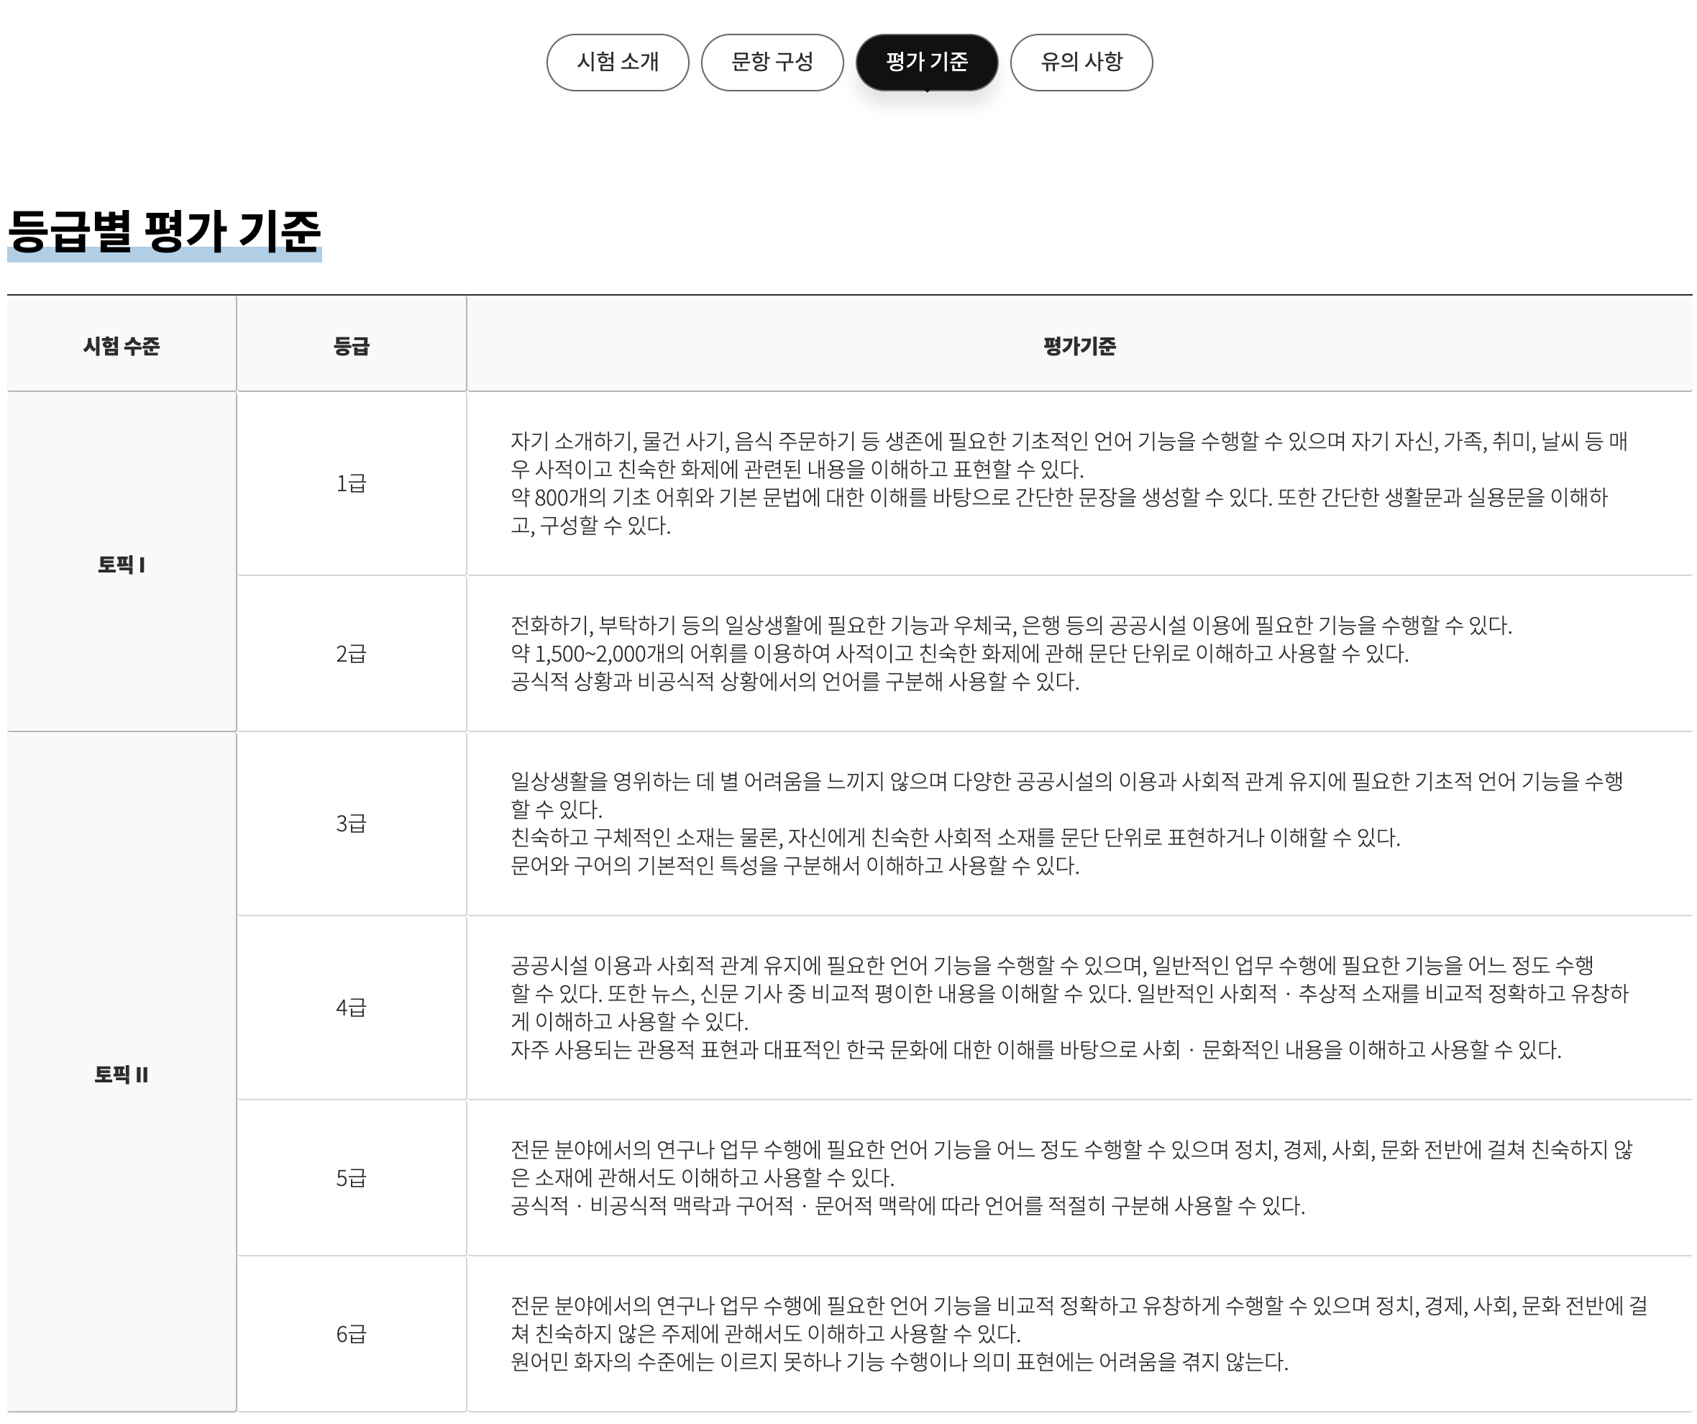Screen dimensions: 1697x1424
Task: Select the 토픽 I row label
Action: click(122, 564)
